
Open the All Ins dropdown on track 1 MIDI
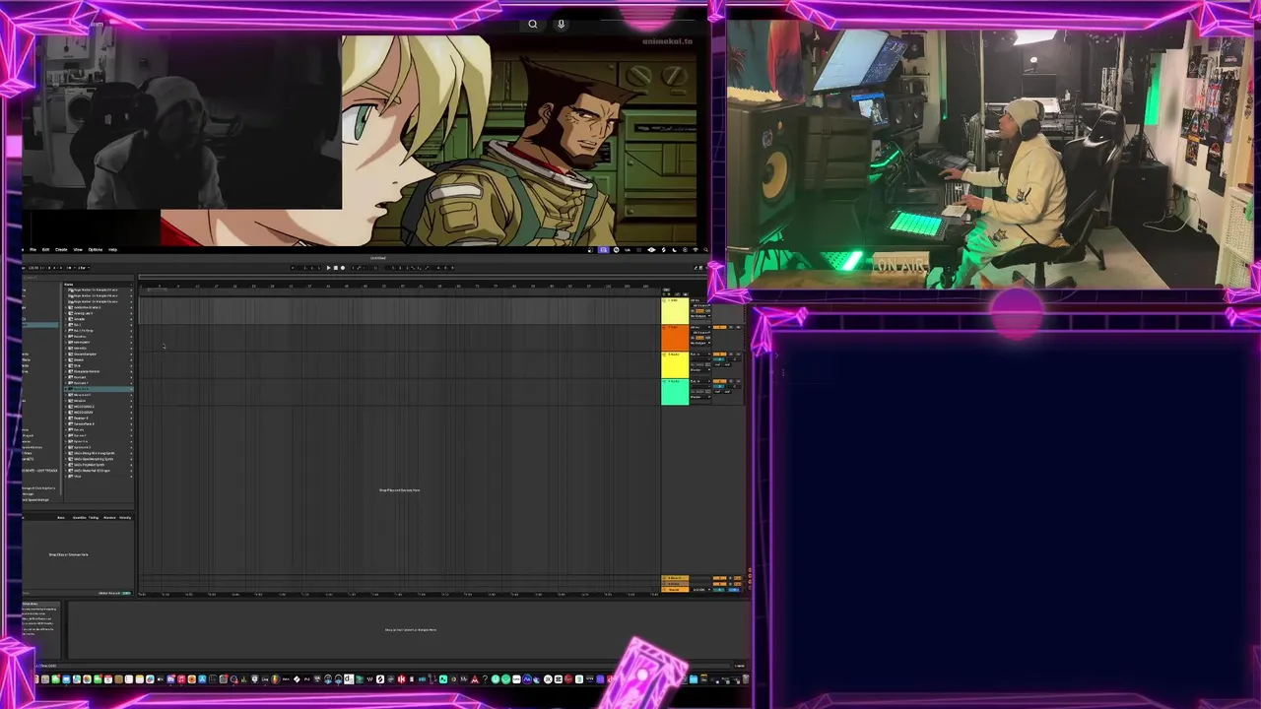[699, 300]
